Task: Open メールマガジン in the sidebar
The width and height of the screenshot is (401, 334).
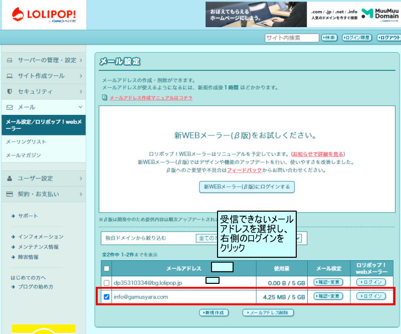Action: 23,155
